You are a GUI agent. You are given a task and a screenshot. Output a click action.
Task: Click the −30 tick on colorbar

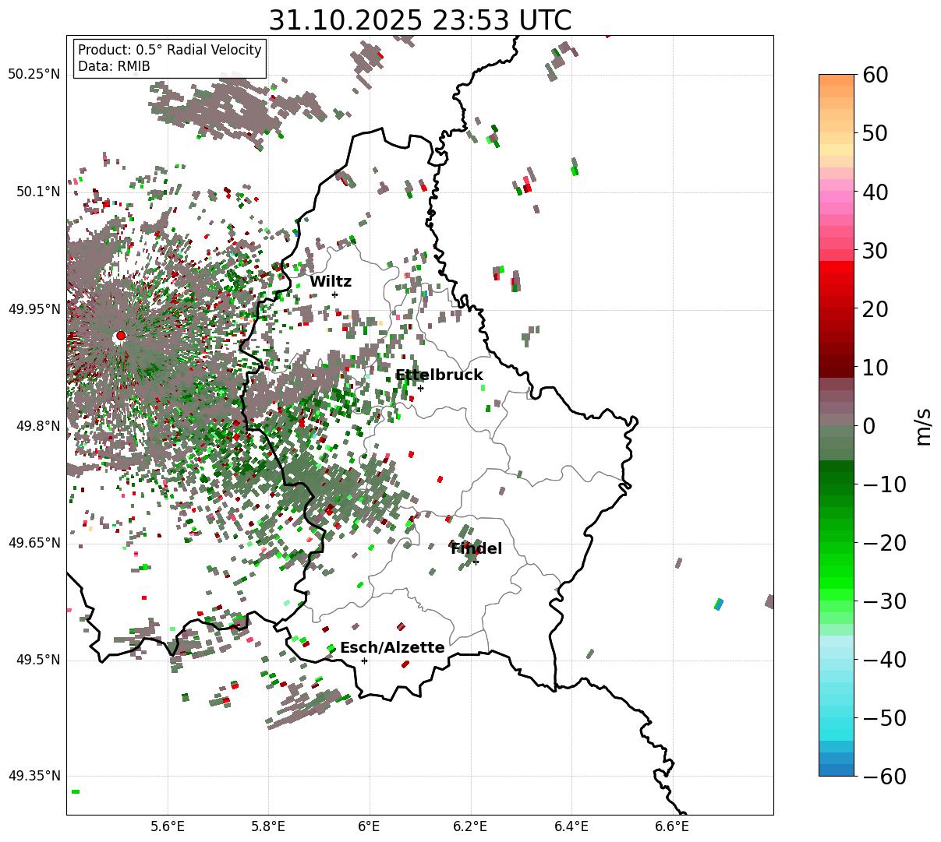pyautogui.click(x=884, y=601)
